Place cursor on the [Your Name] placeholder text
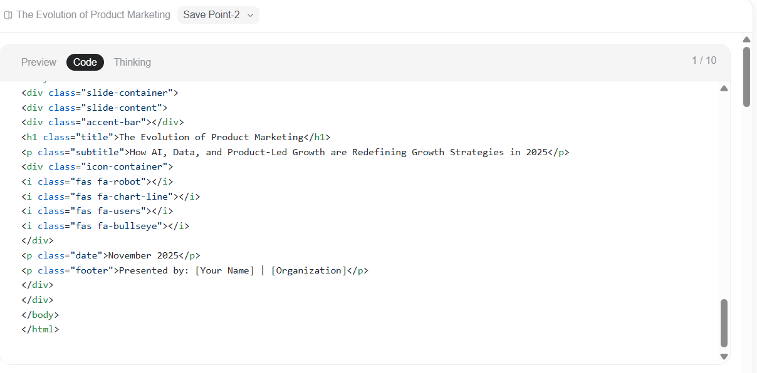 pos(225,270)
